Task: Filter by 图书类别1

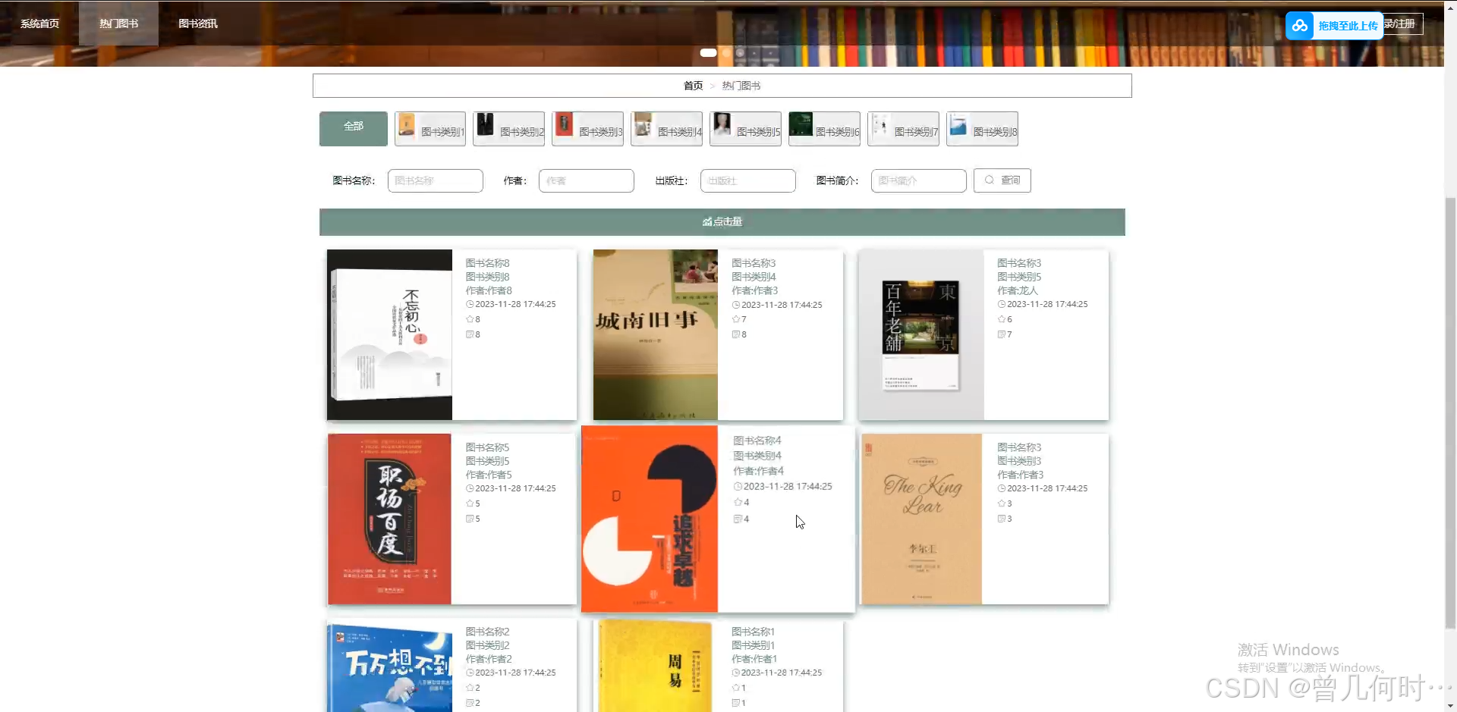Action: pyautogui.click(x=430, y=129)
